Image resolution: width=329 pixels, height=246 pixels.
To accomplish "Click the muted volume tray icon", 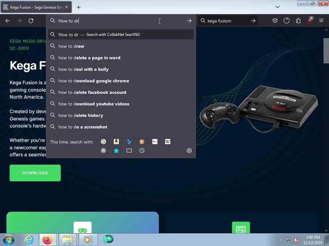I will [x=297, y=240].
